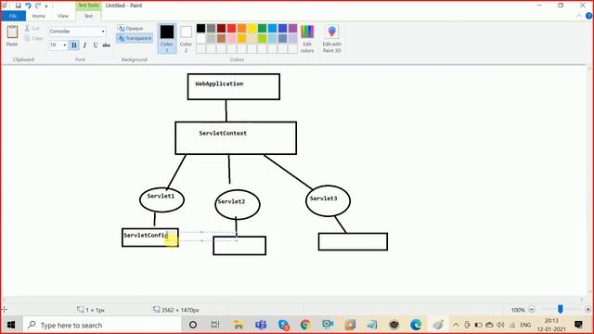Screen dimensions: 594x334
Task: Open Microsoft Teams from taskbar
Action: pos(261,325)
